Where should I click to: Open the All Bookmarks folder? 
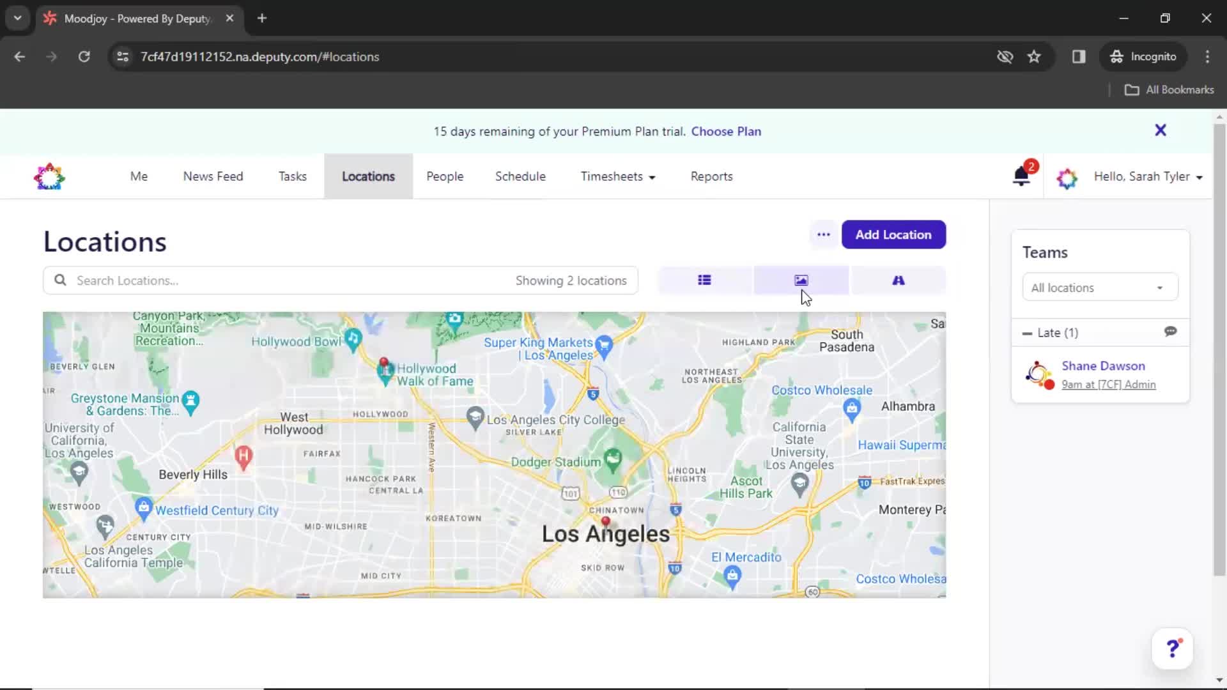click(x=1169, y=89)
